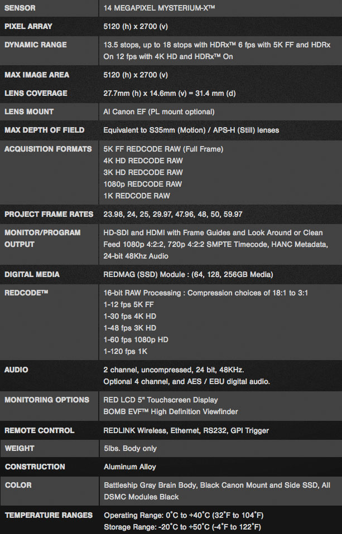Click the WEIGHT value 5lbs. Body only

pyautogui.click(x=130, y=449)
